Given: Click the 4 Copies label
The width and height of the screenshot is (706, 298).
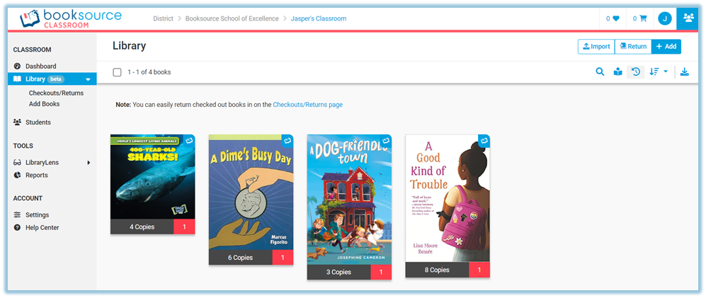Looking at the screenshot, I should coord(142,227).
